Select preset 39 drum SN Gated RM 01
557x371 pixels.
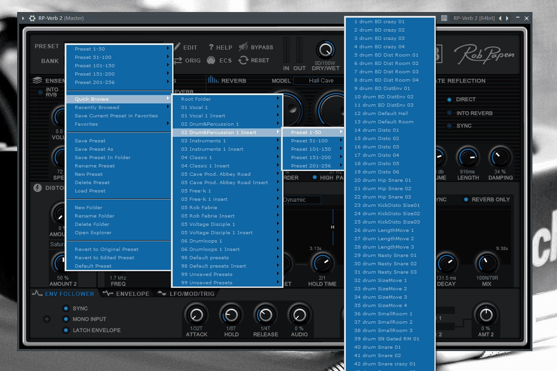(390, 339)
